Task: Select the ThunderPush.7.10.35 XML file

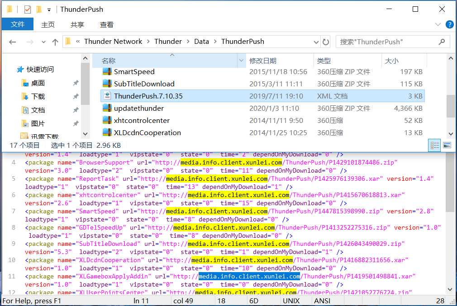Action: [262, 96]
